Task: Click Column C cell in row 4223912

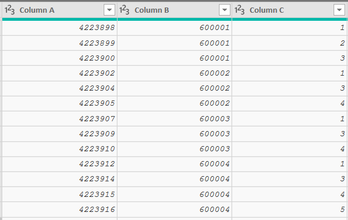Action: coord(289,164)
